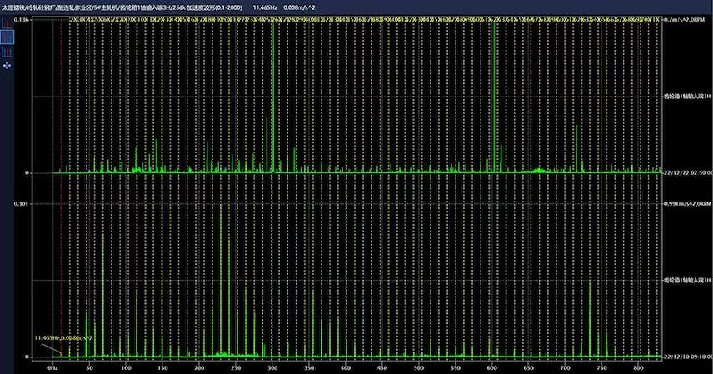Click the 22/12/22 timestamp beside upper chart

686,172
